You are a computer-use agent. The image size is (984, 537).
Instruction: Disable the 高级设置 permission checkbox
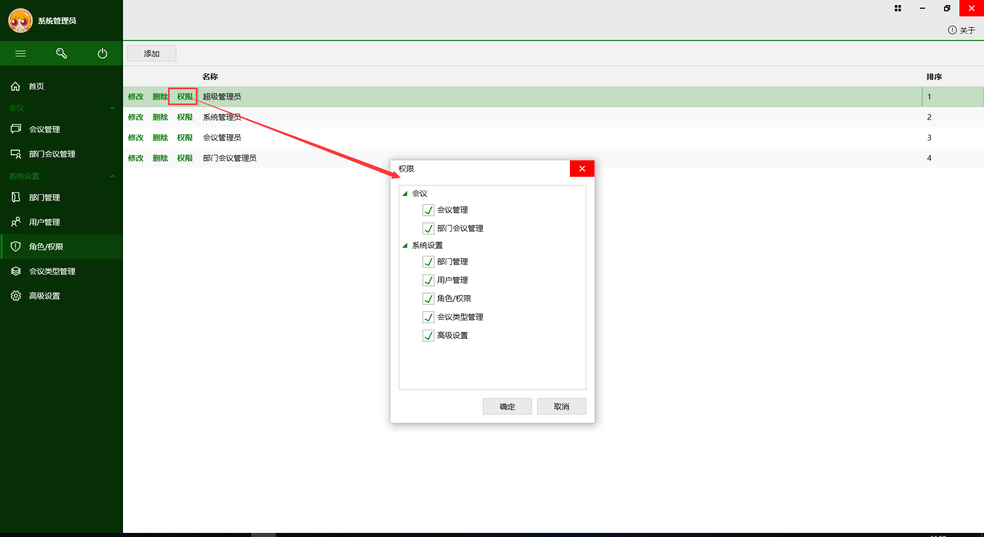[x=428, y=336]
